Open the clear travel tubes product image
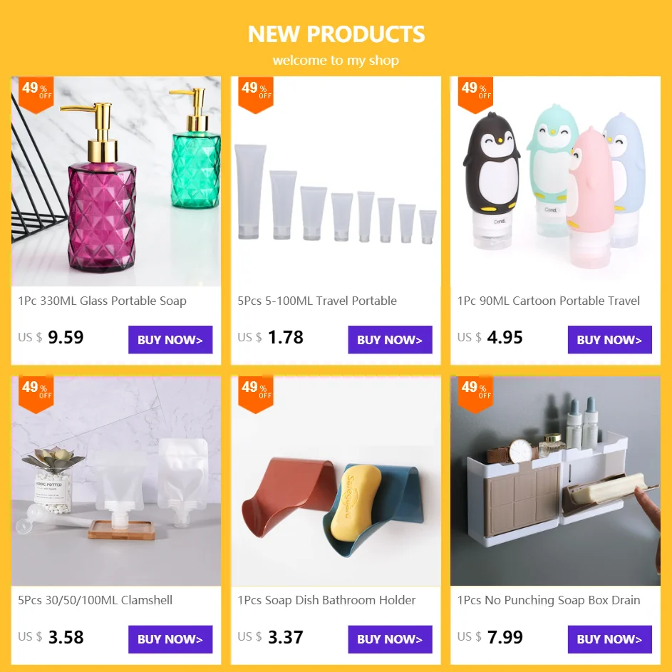Viewport: 672px width, 672px height. (336, 181)
